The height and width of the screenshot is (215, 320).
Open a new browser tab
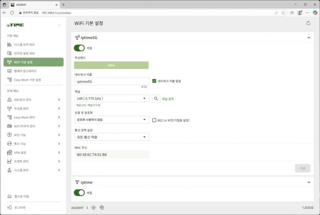point(63,5)
